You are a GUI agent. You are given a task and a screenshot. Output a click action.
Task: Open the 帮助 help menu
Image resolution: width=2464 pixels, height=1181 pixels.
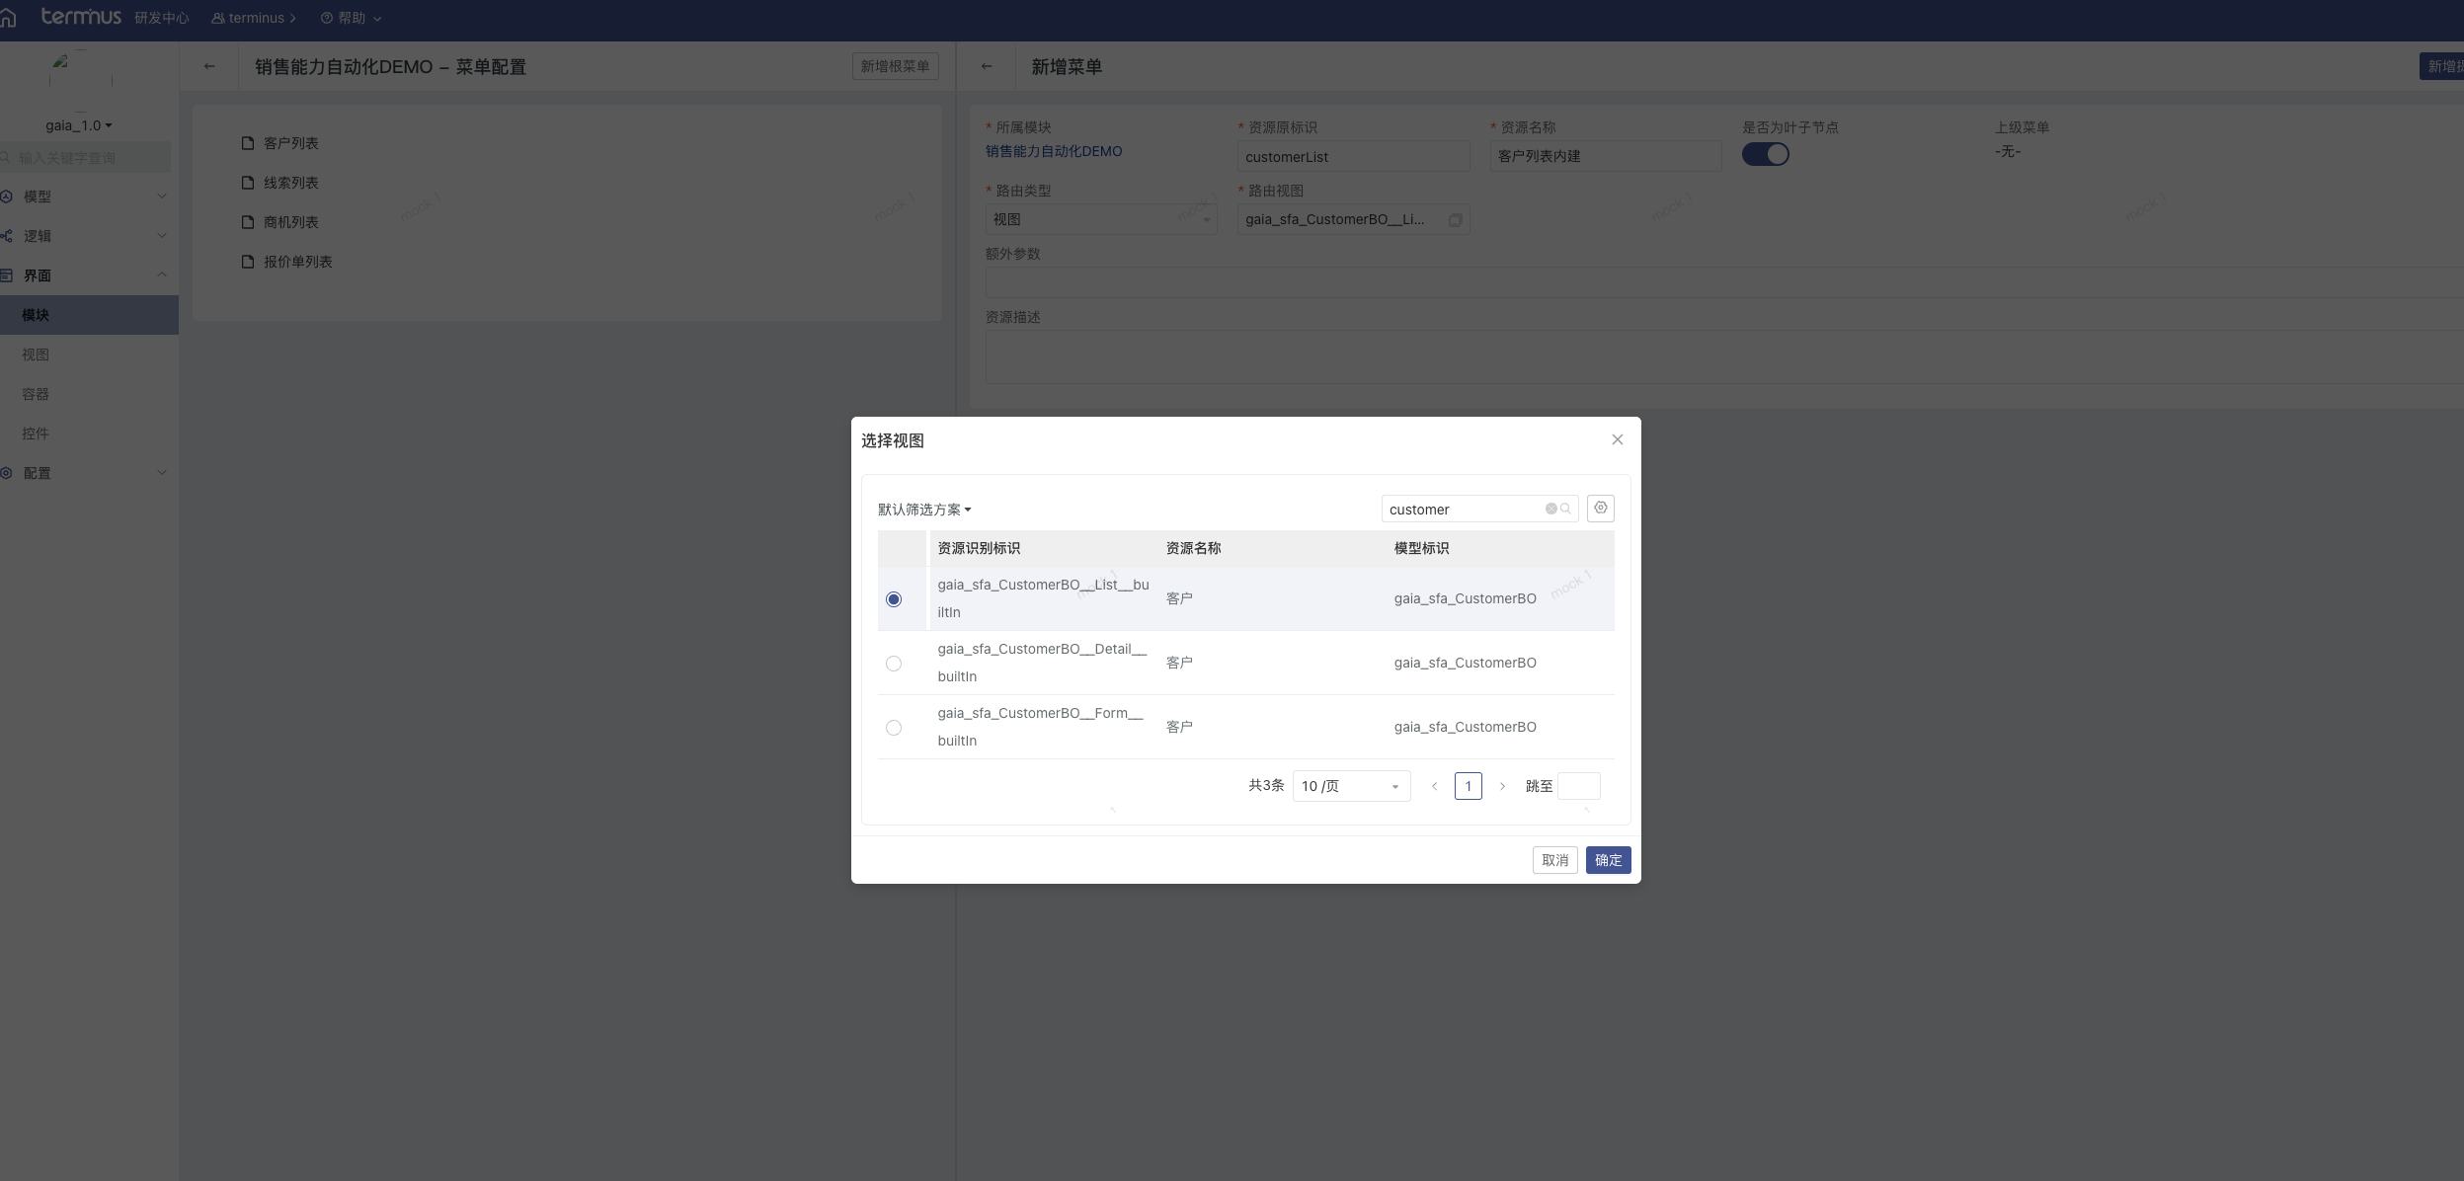[x=351, y=18]
